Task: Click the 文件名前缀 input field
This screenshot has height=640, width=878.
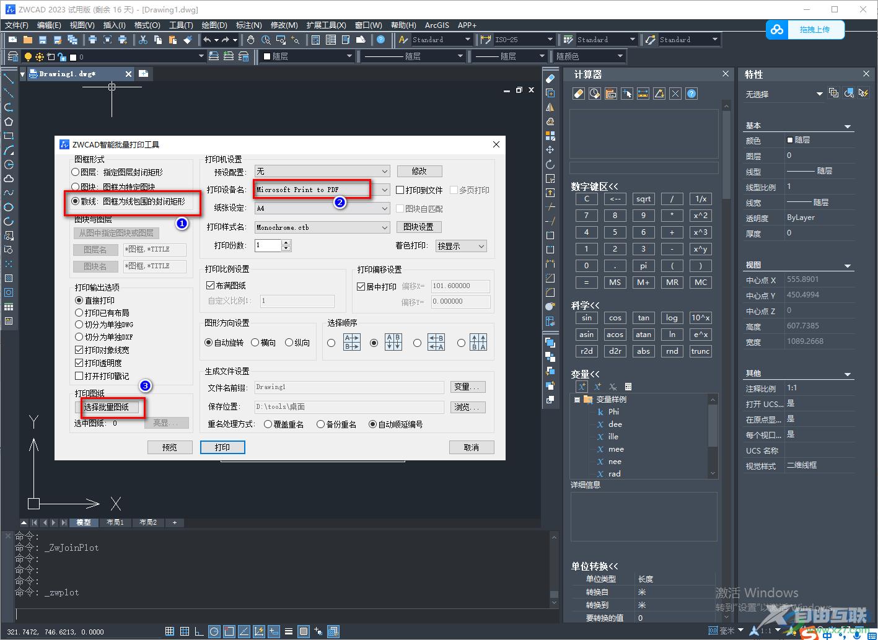Action: [349, 387]
